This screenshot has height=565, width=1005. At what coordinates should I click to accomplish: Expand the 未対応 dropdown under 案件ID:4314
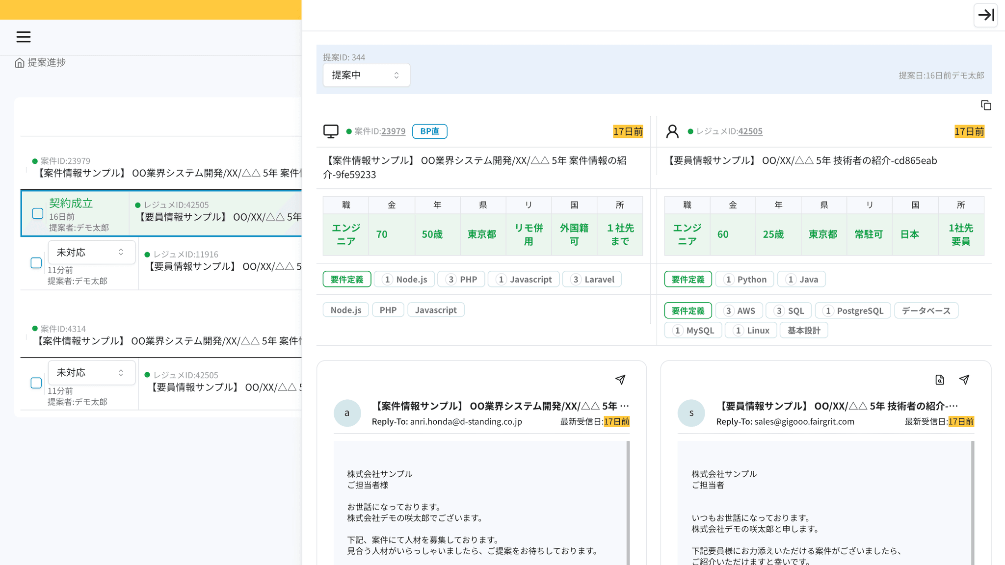pos(91,373)
